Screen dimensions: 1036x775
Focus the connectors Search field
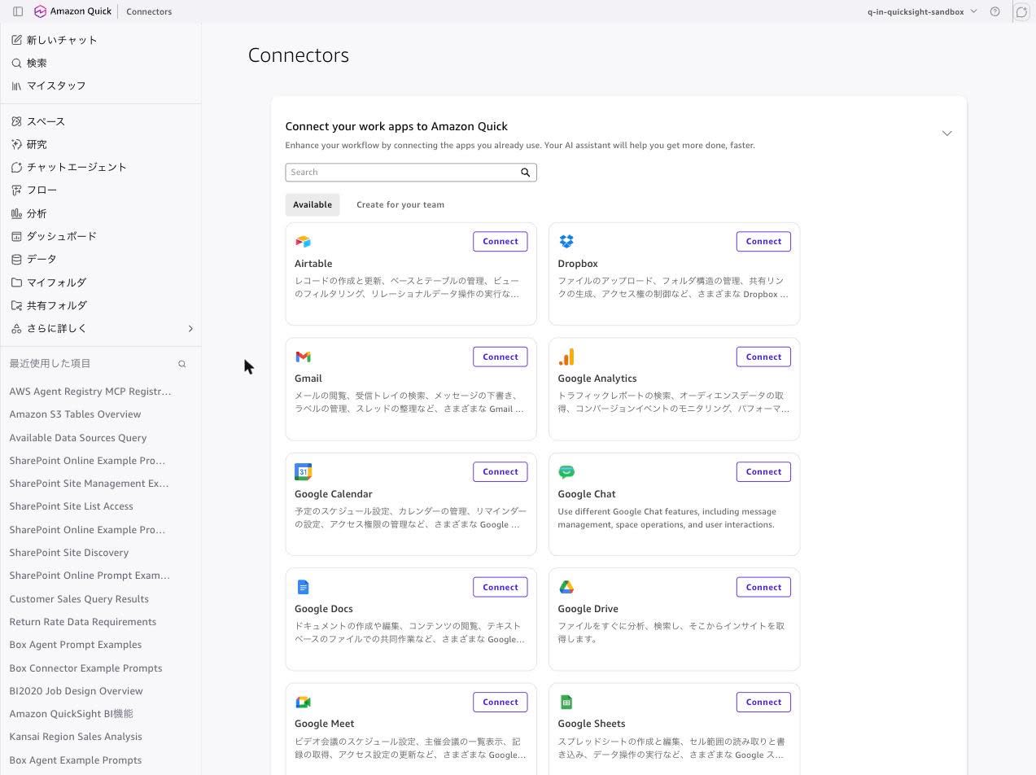pos(411,173)
